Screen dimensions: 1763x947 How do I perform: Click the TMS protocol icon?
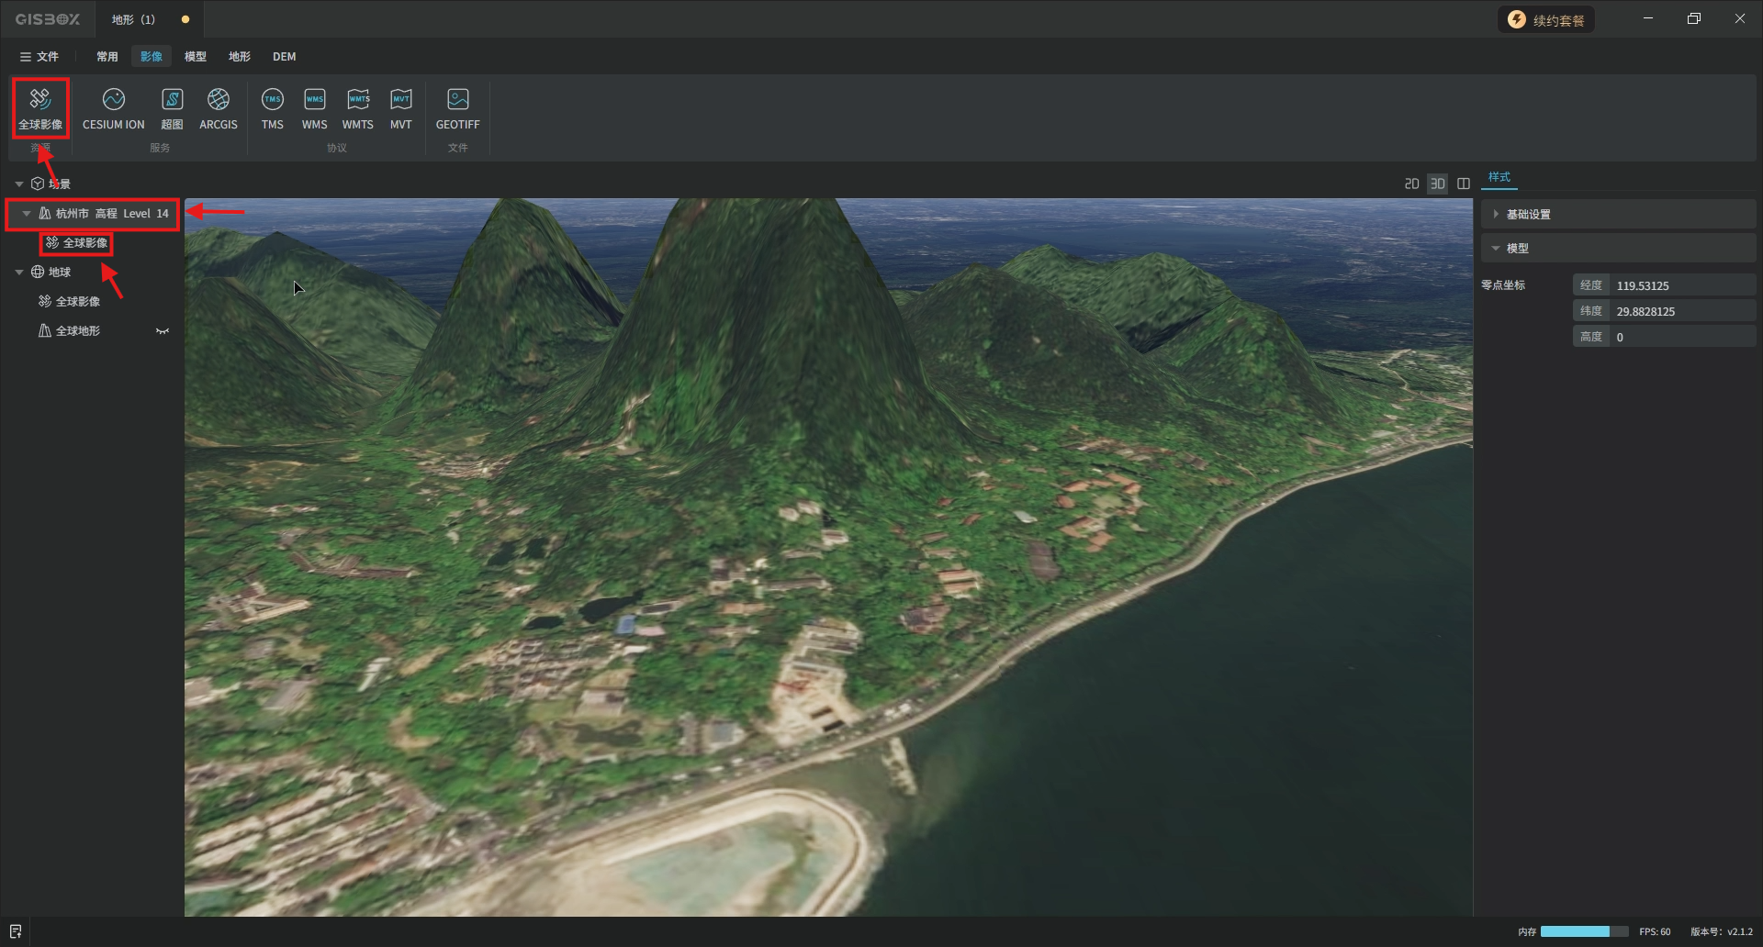[x=273, y=107]
